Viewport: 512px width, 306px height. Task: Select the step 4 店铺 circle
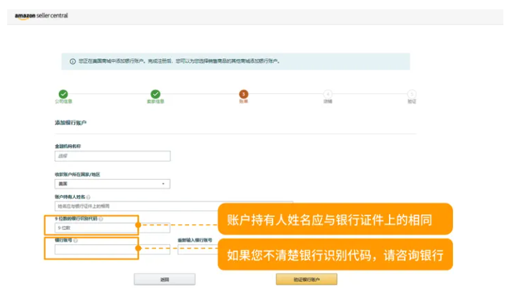point(328,94)
